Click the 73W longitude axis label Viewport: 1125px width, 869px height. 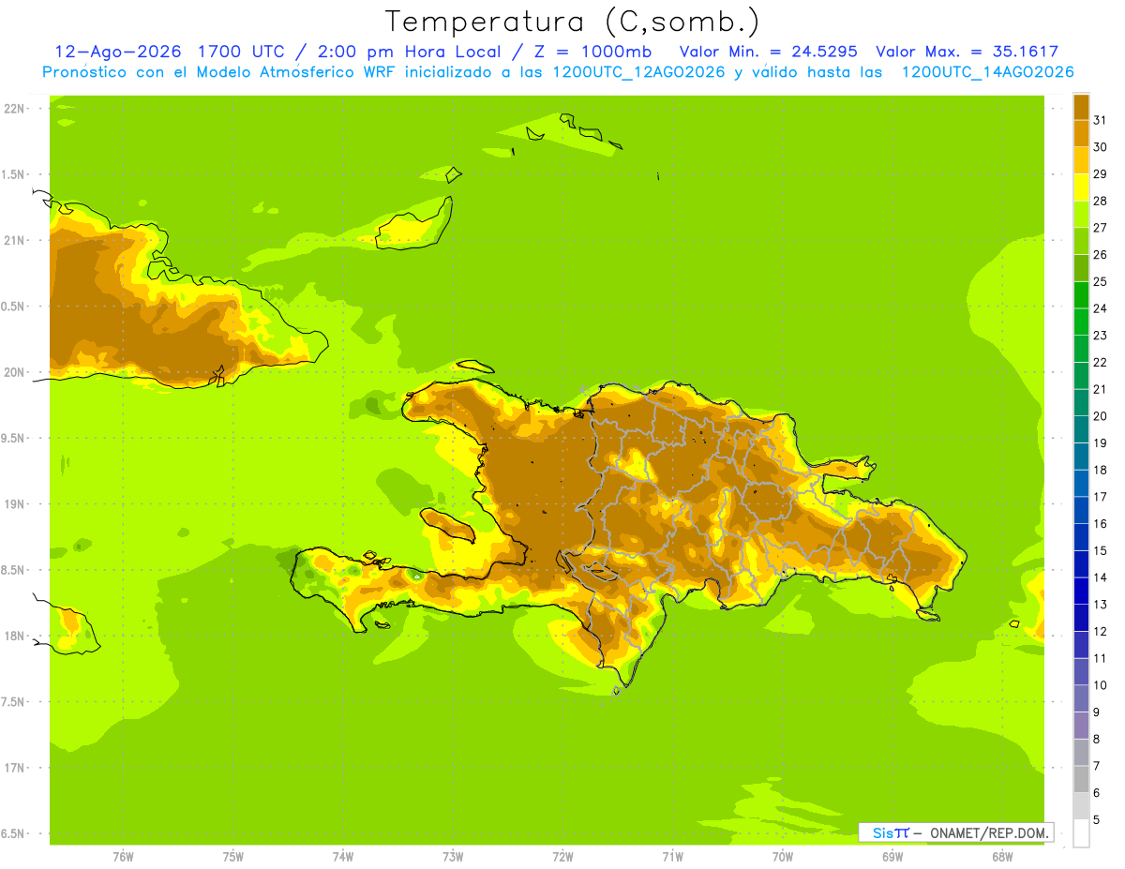pos(453,856)
